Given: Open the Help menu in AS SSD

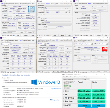Looking at the screenshot, I should coord(86,77).
